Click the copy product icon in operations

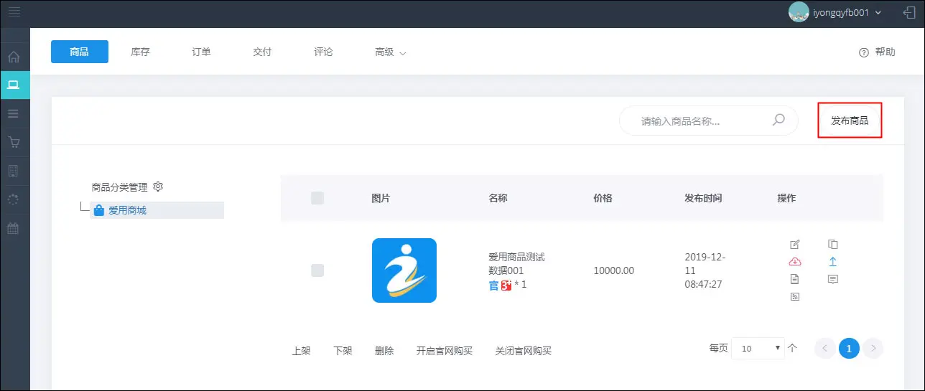[832, 244]
